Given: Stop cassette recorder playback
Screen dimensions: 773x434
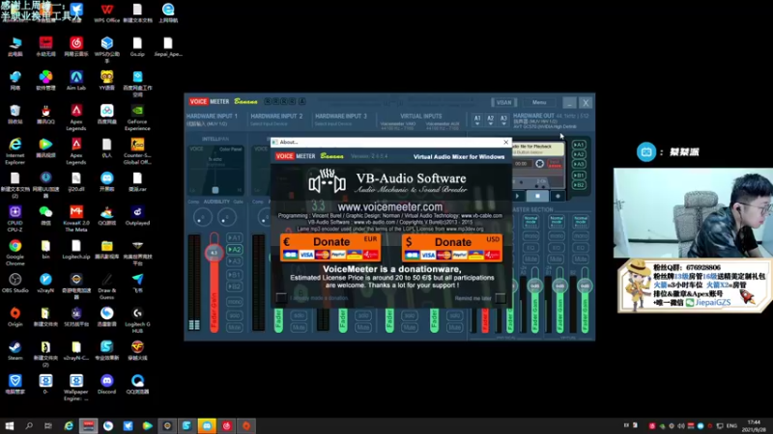Looking at the screenshot, I should pyautogui.click(x=537, y=196).
